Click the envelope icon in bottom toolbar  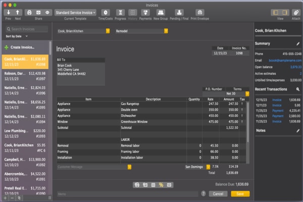tap(169, 185)
